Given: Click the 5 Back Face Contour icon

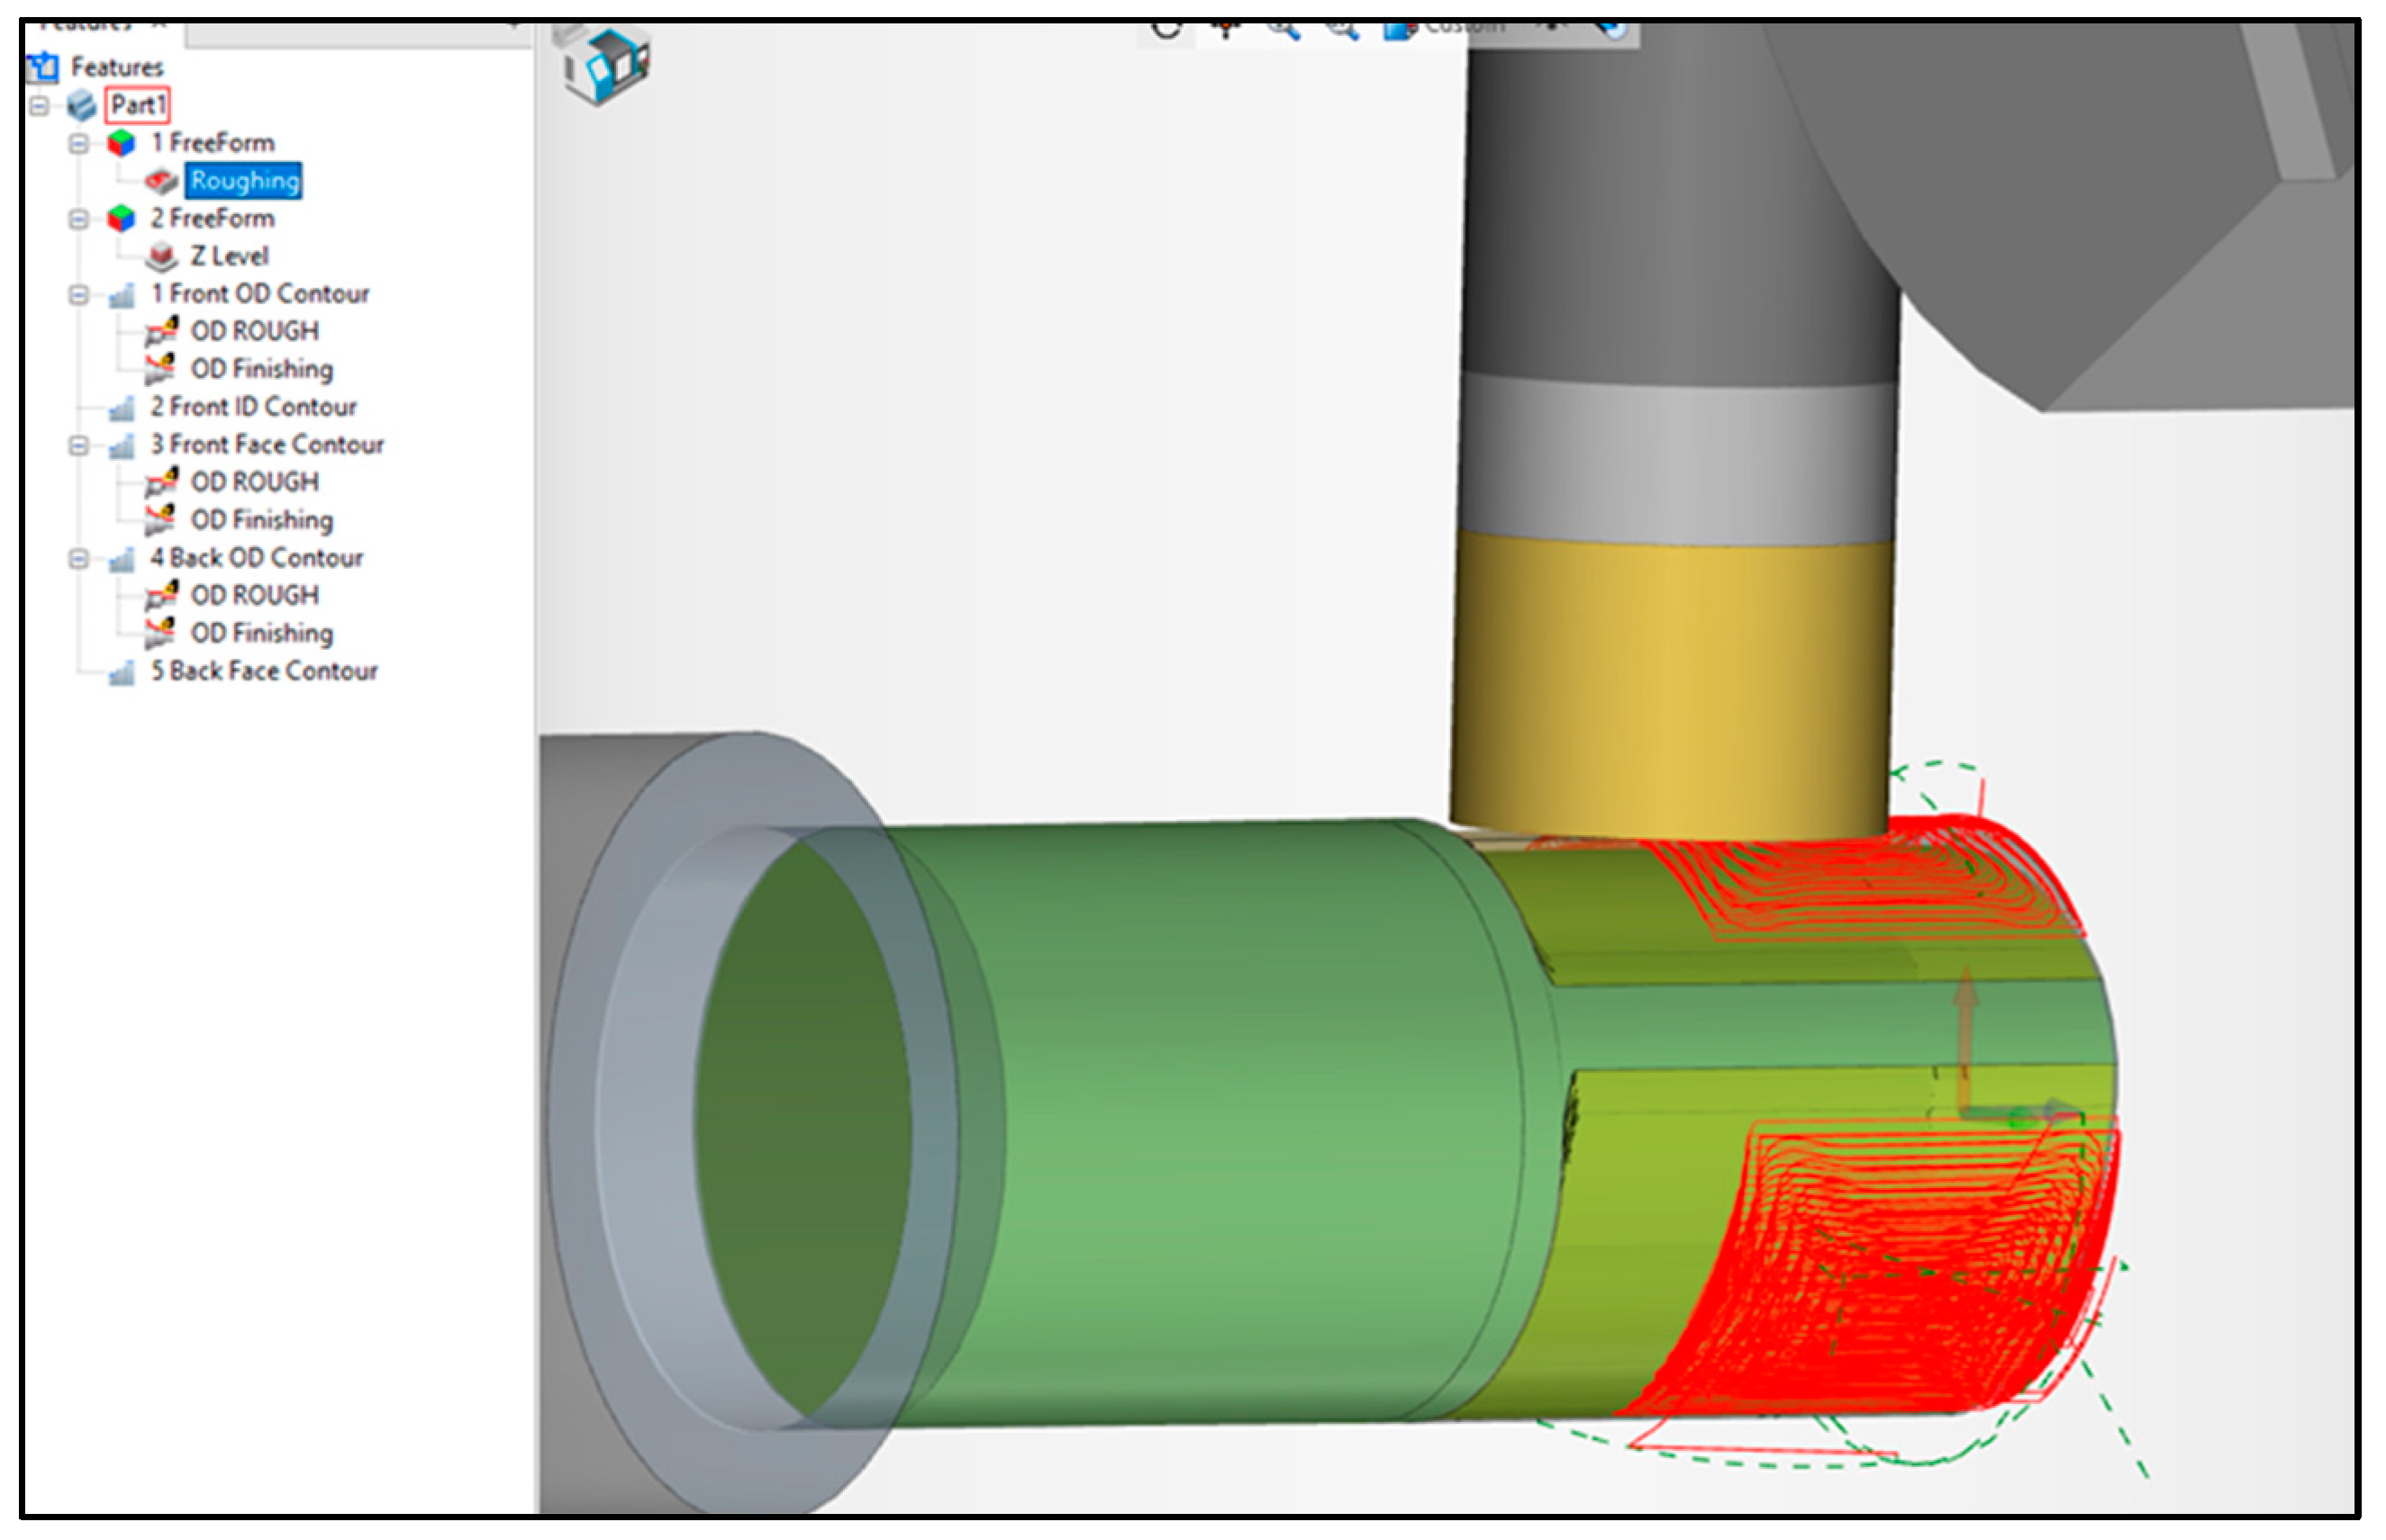Looking at the screenshot, I should click(x=121, y=672).
